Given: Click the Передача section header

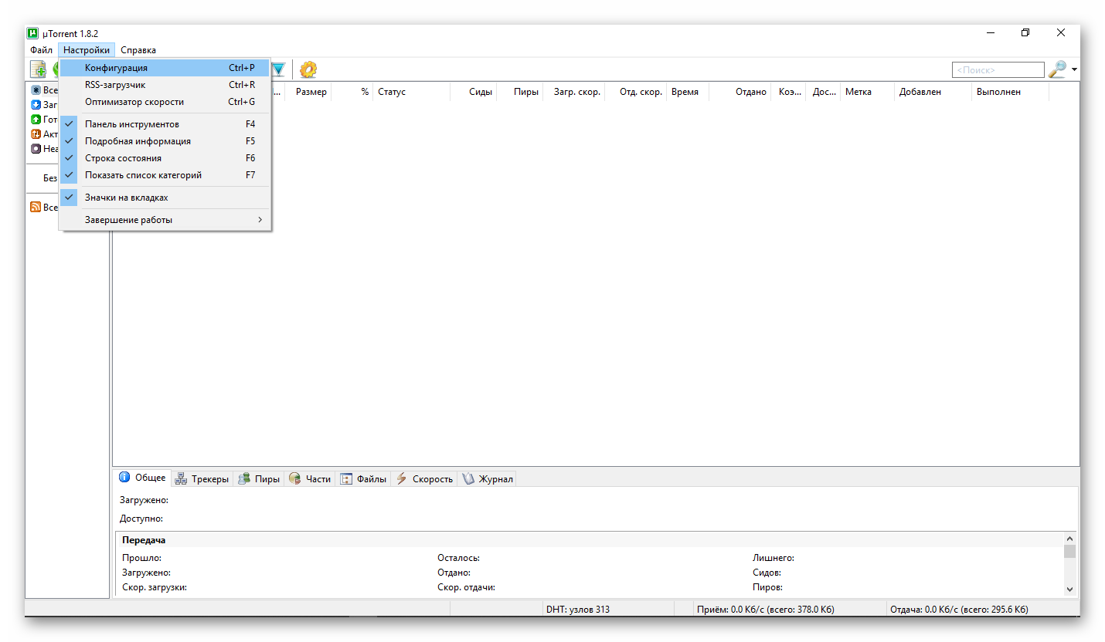Looking at the screenshot, I should click(x=144, y=540).
